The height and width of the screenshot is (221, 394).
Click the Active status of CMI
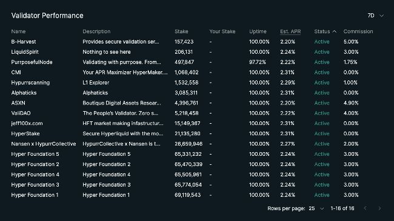click(322, 72)
